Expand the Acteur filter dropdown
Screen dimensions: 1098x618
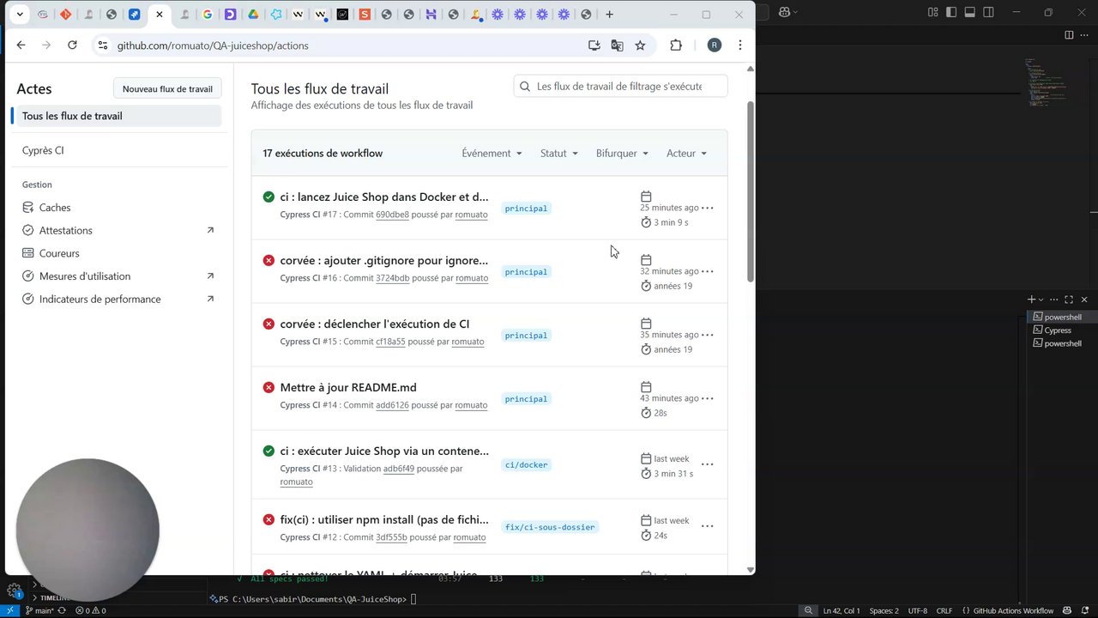coord(686,153)
